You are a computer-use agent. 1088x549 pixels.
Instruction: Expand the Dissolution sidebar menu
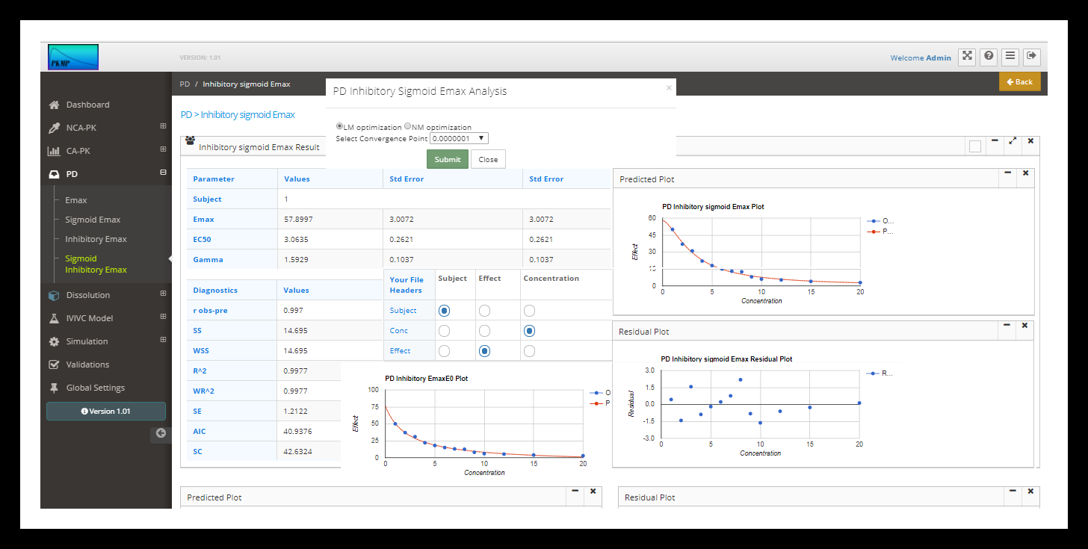click(x=163, y=294)
